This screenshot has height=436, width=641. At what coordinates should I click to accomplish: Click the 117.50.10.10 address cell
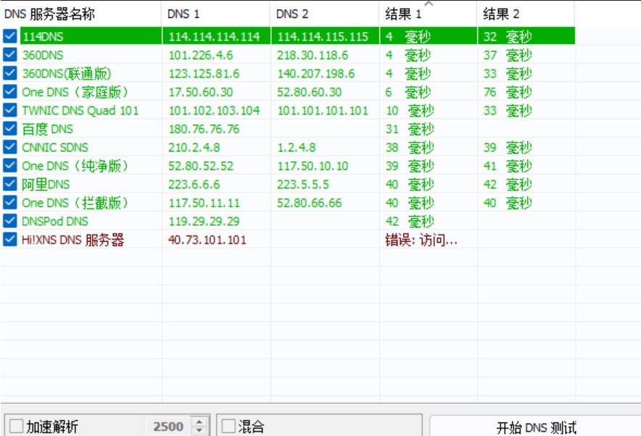pyautogui.click(x=325, y=165)
